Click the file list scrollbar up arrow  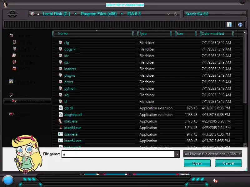(245, 32)
